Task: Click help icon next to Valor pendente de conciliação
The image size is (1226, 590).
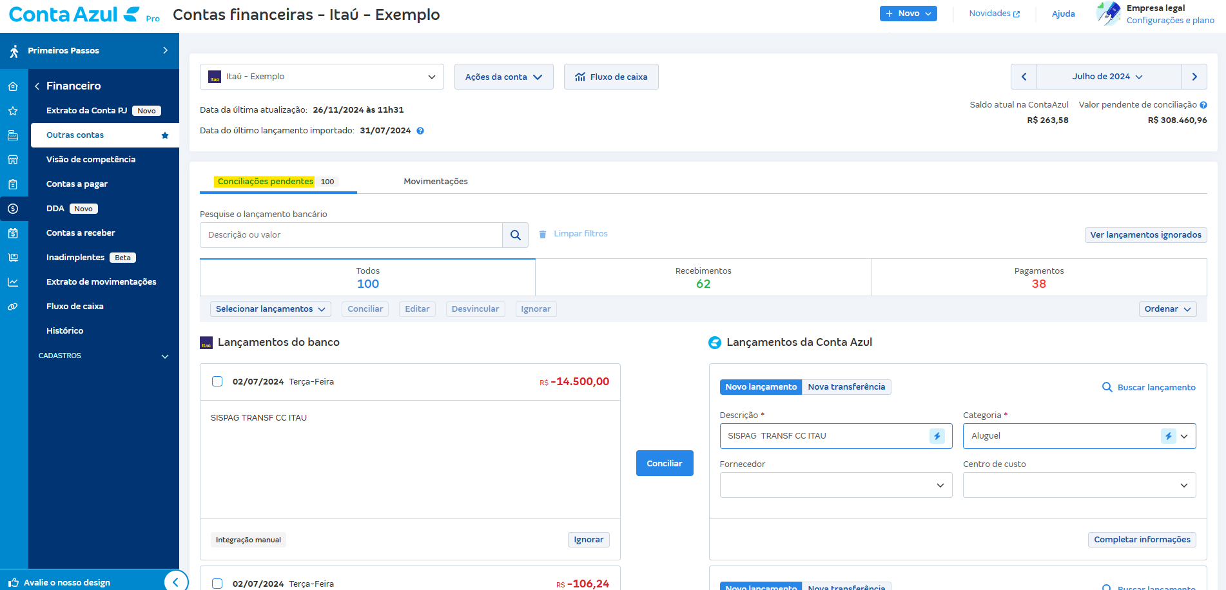Action: (x=1203, y=105)
